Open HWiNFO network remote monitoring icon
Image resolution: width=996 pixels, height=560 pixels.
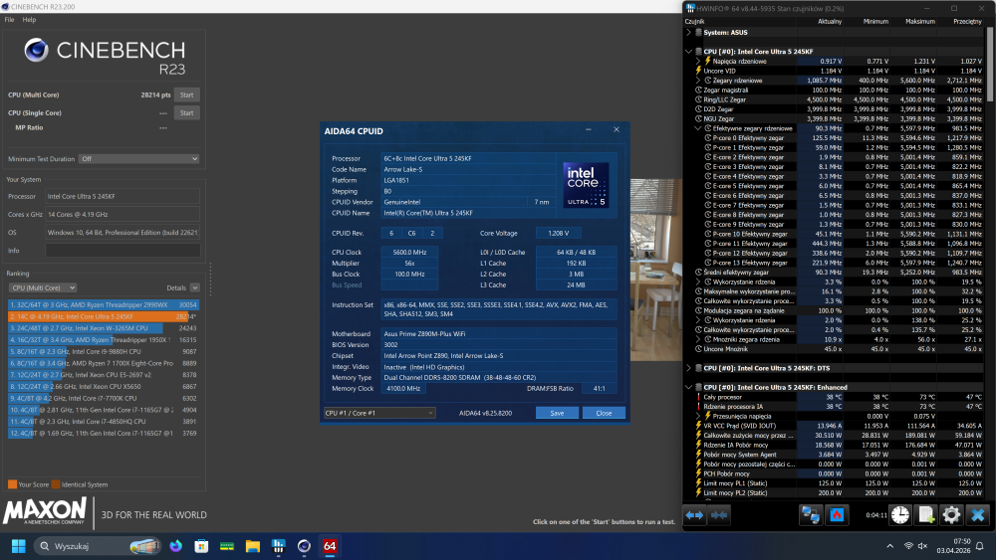tap(812, 515)
